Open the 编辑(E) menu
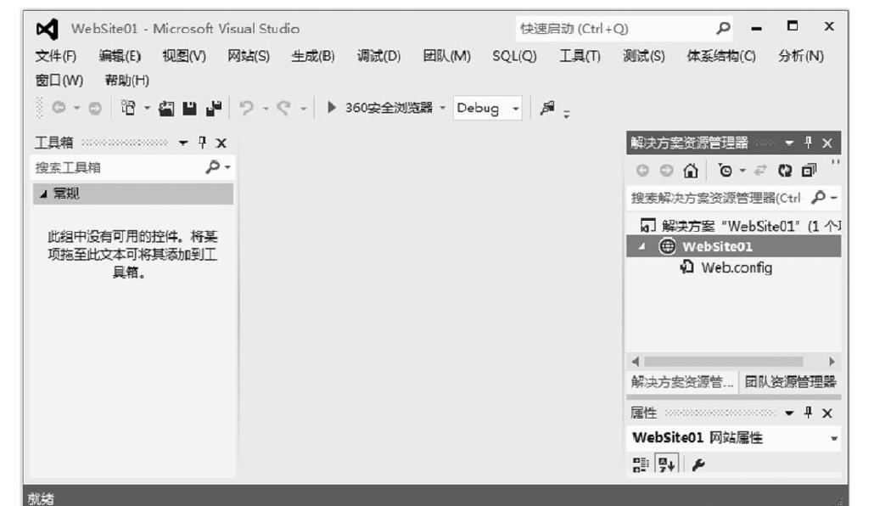Viewport: 874px width, 506px height. 120,56
